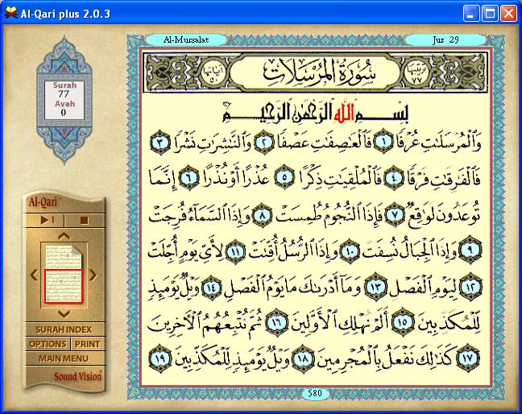Screen dimensions: 522x414
Task: Select ayah marker 2
Action: coord(264,143)
